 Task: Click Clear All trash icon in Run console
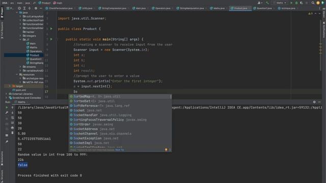pos(12,133)
